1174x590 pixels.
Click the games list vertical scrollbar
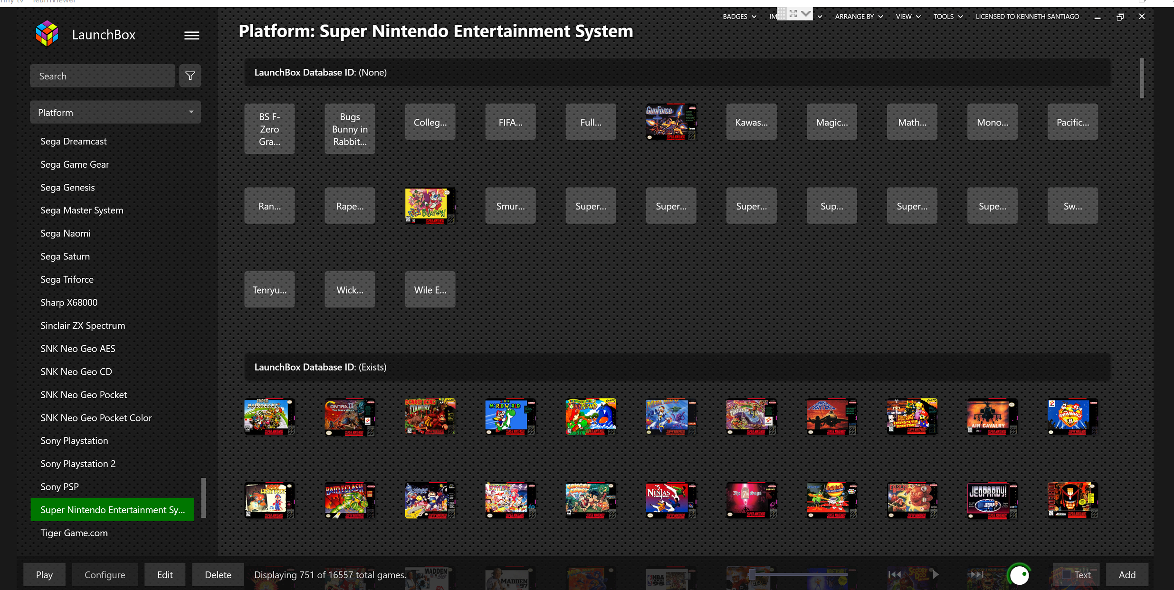[1142, 78]
